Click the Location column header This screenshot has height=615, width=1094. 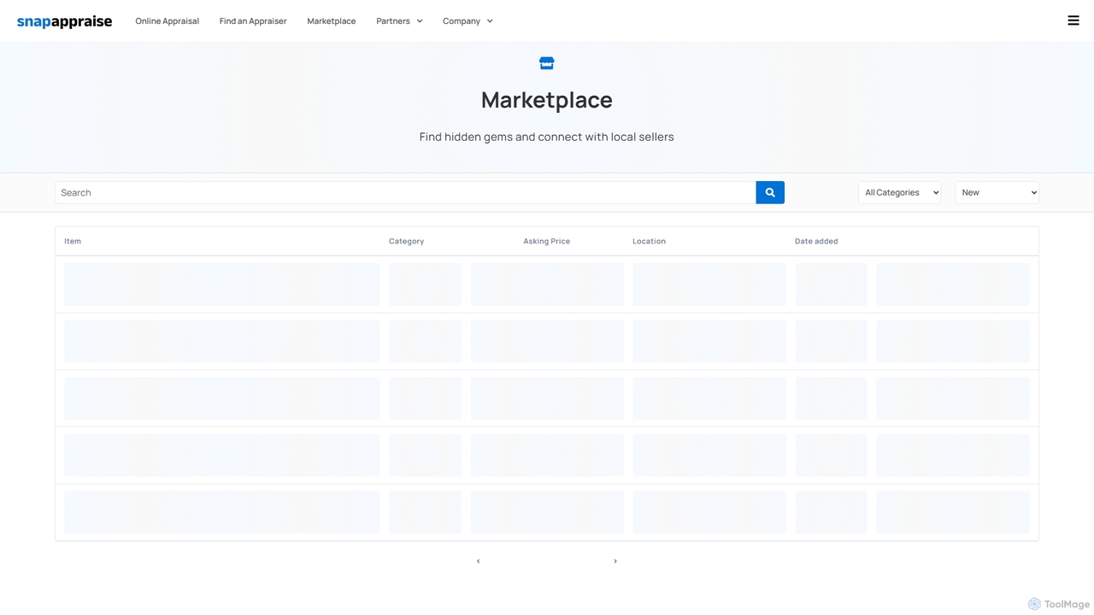649,241
